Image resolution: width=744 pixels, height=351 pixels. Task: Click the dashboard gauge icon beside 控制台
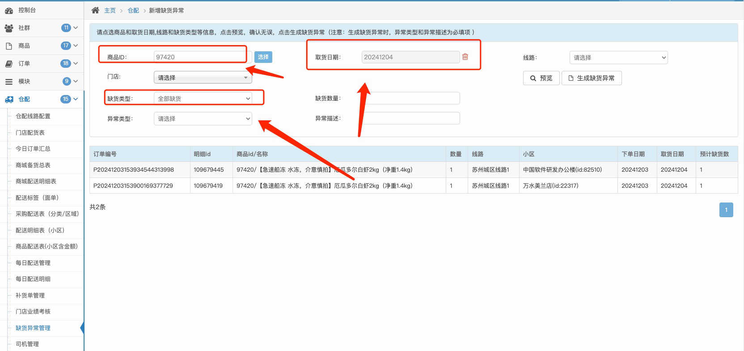click(x=9, y=10)
